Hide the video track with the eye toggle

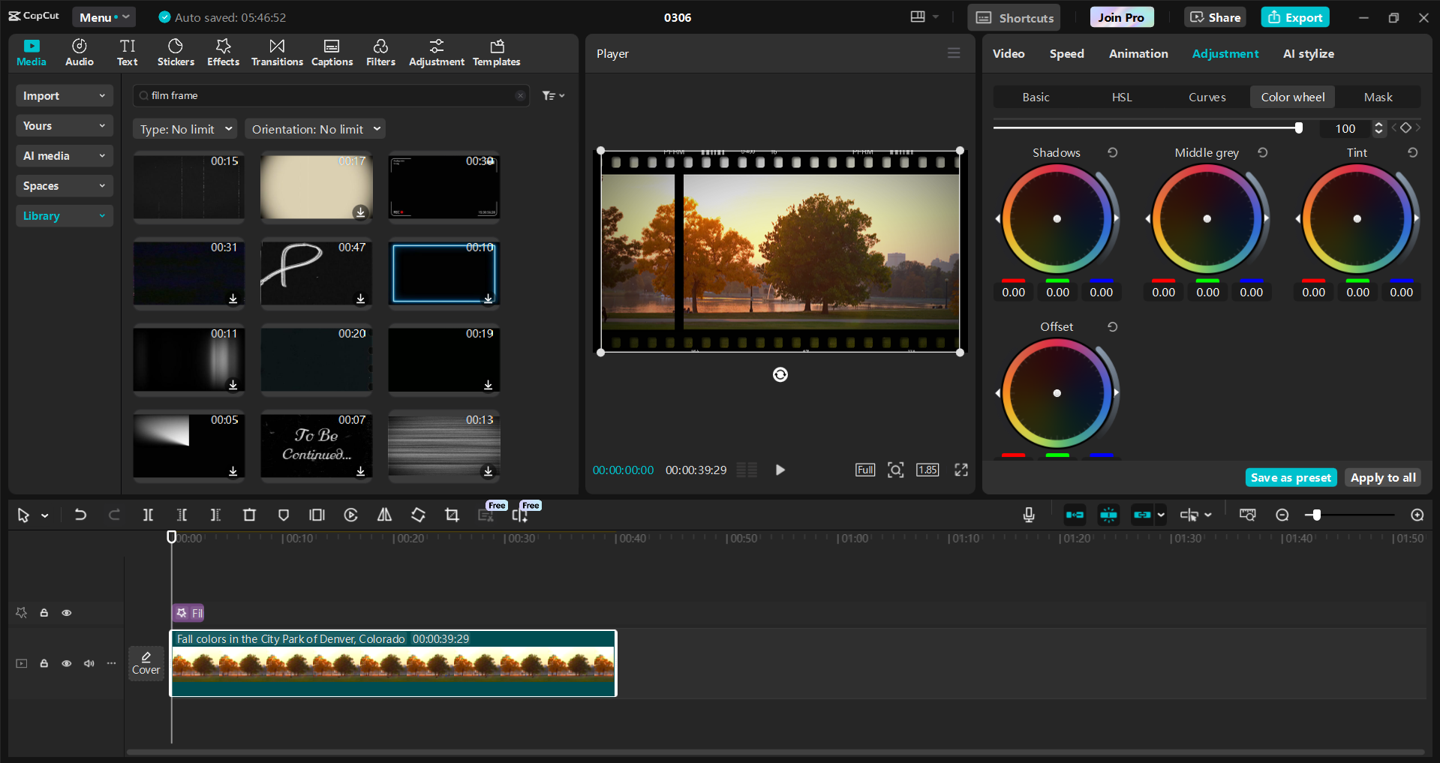[x=66, y=663]
